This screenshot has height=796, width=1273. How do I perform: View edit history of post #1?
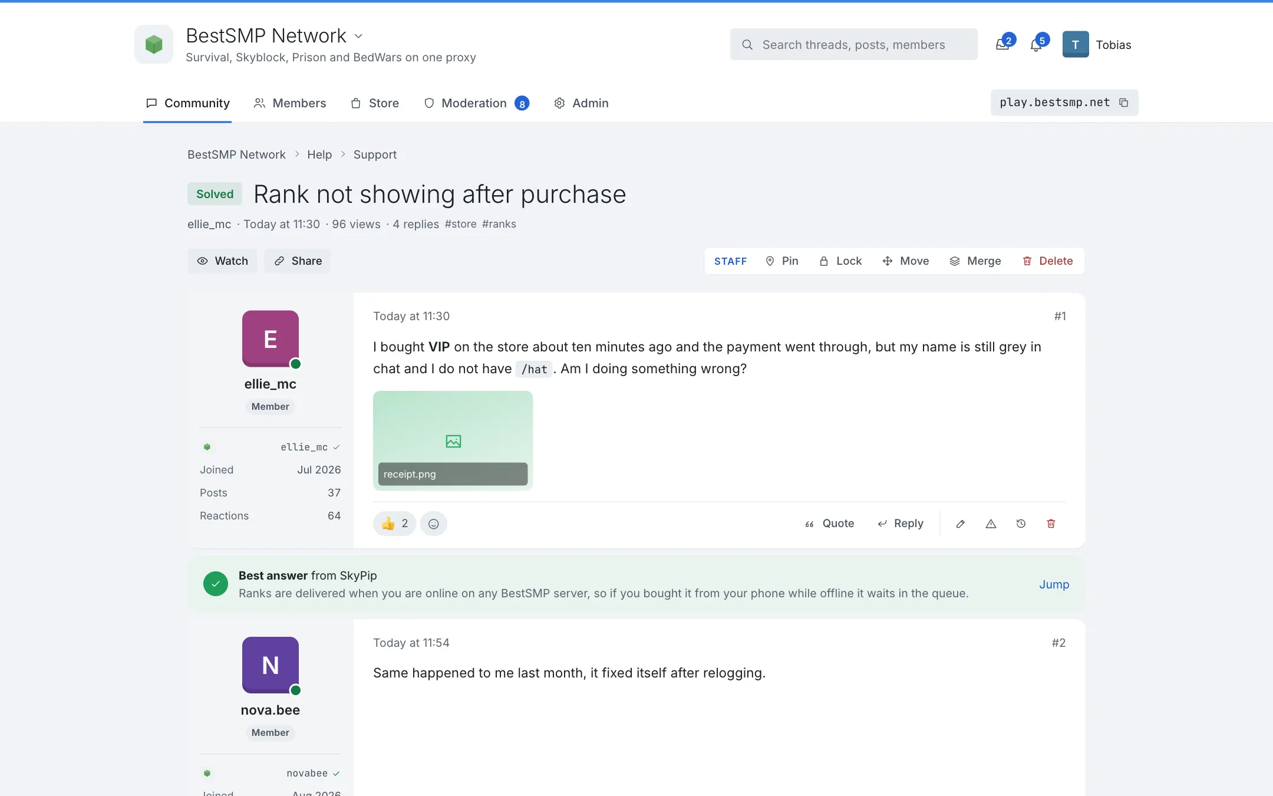1021,524
